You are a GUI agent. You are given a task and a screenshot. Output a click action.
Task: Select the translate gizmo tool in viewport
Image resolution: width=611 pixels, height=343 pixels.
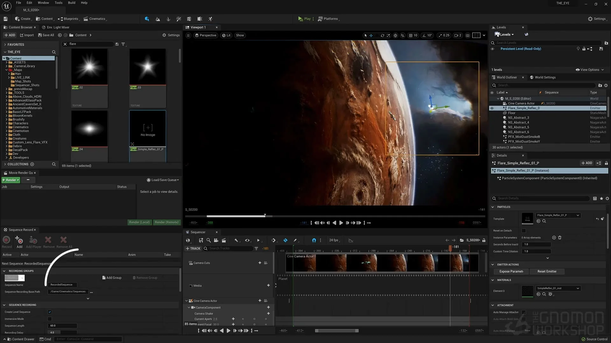tap(371, 35)
